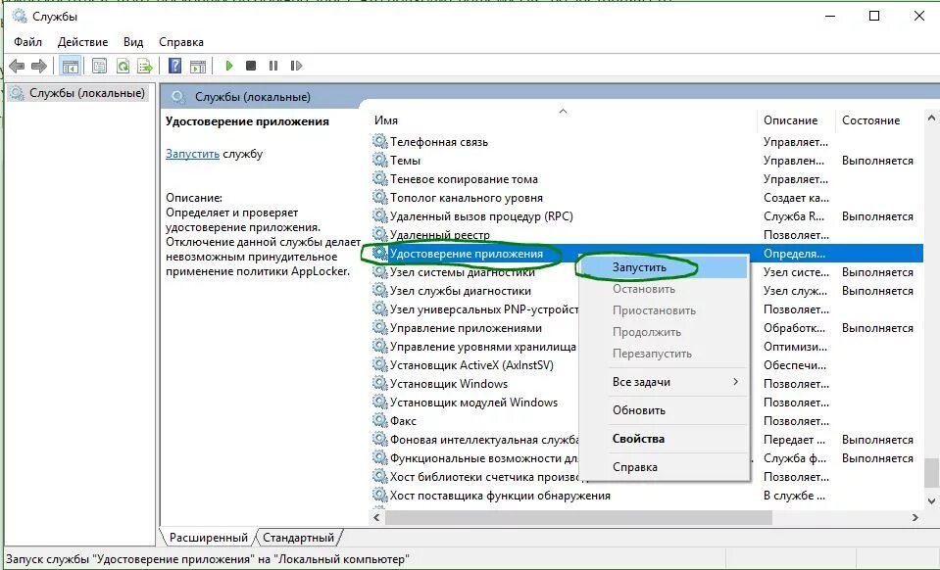Click the Refresh toolbar icon
The height and width of the screenshot is (570, 940).
[x=123, y=66]
